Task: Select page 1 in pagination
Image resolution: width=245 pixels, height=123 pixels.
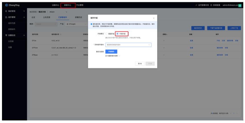Action: coord(234,113)
